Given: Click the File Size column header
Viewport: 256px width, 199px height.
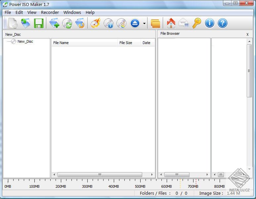Looking at the screenshot, I should click(x=126, y=43).
